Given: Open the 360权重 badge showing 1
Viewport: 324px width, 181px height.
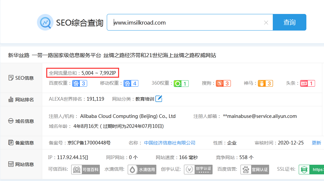Looking at the screenshot, I should pyautogui.click(x=181, y=84).
